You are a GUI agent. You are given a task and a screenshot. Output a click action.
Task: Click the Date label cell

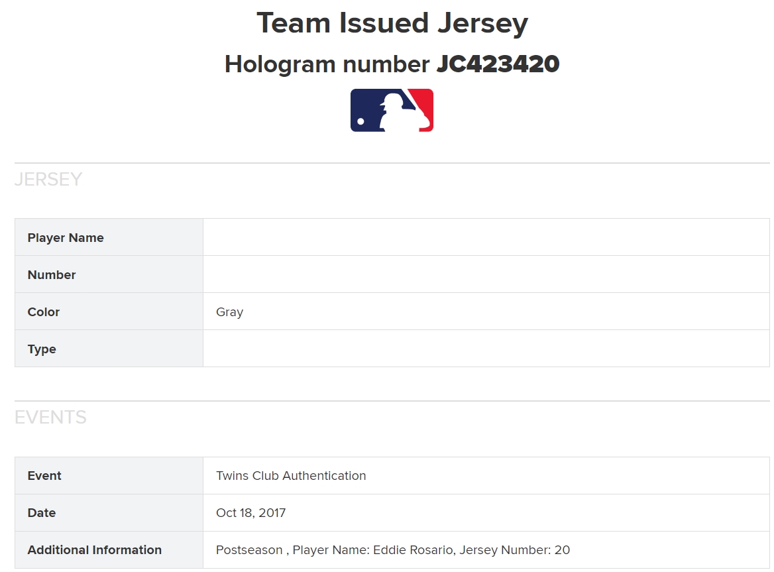(109, 513)
